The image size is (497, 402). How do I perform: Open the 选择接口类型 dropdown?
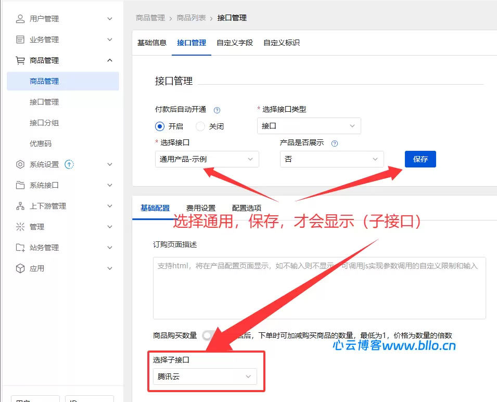coord(309,126)
